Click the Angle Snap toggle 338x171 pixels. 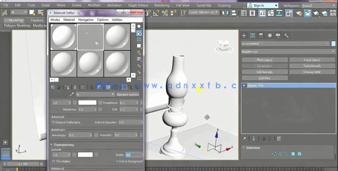(x=156, y=13)
